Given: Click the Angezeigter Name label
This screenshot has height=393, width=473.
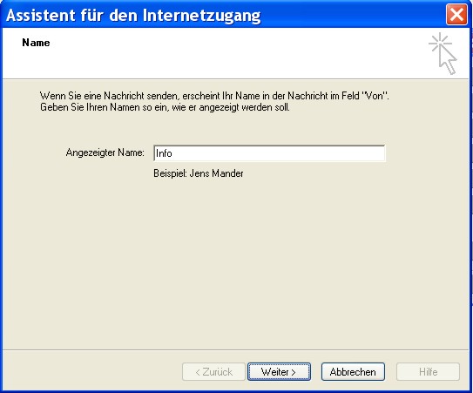Looking at the screenshot, I should [105, 152].
